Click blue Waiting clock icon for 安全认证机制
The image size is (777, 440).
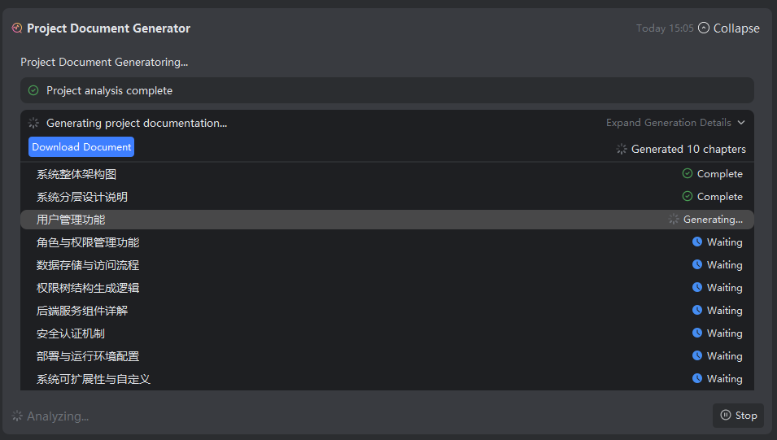[x=697, y=333]
